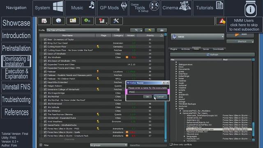
Task: Click the Nexus globe toolbar icon
Action: pyautogui.click(x=58, y=21)
